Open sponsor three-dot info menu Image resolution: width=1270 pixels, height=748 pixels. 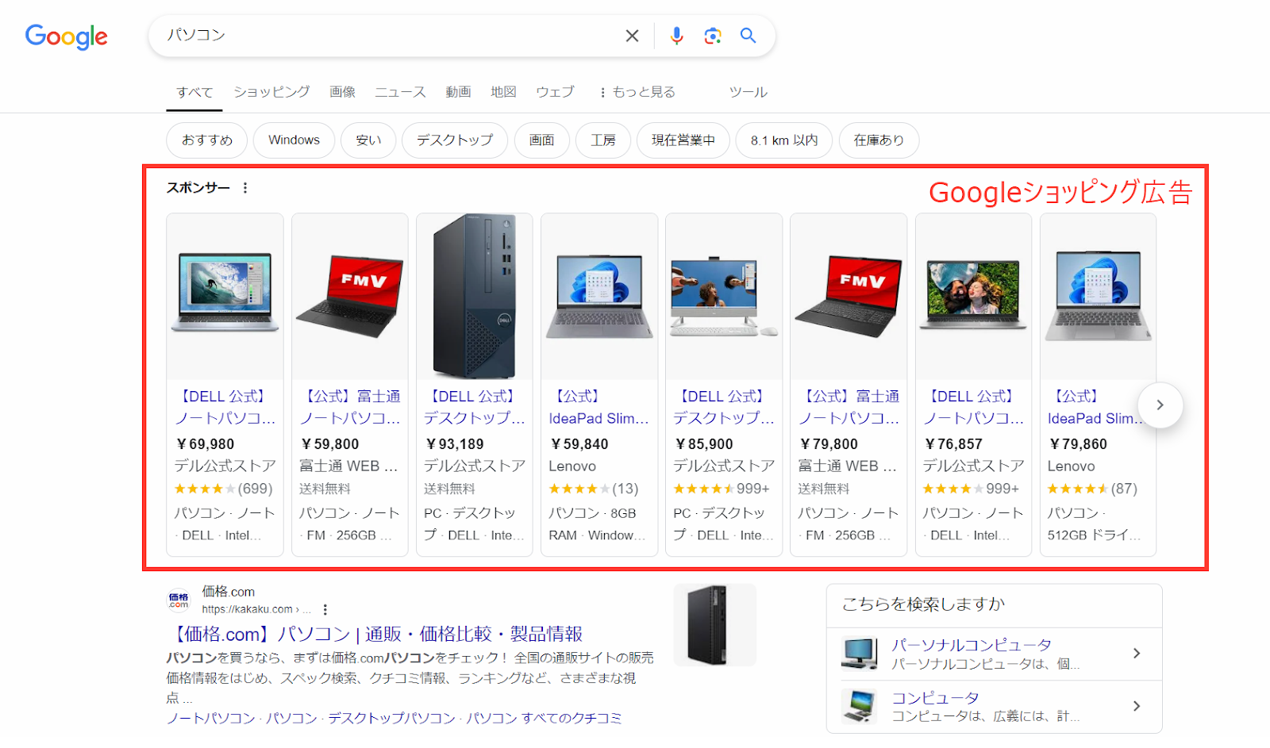(245, 188)
